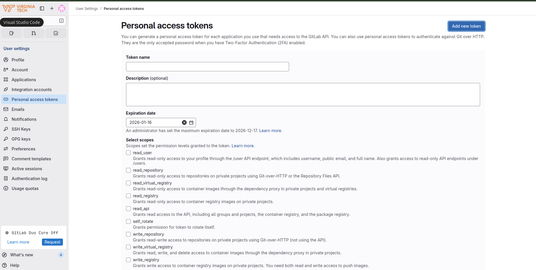Select Preferences in the user settings menu
This screenshot has width=536, height=270.
tap(23, 149)
